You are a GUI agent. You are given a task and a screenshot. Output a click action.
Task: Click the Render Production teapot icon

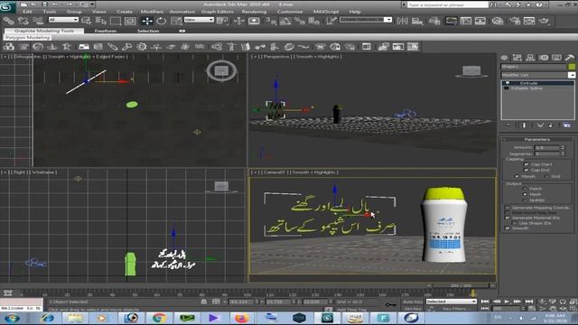point(544,21)
